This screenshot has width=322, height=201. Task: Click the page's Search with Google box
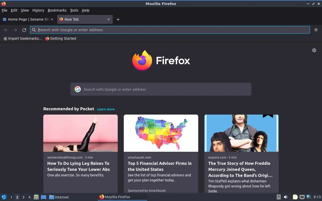[161, 89]
